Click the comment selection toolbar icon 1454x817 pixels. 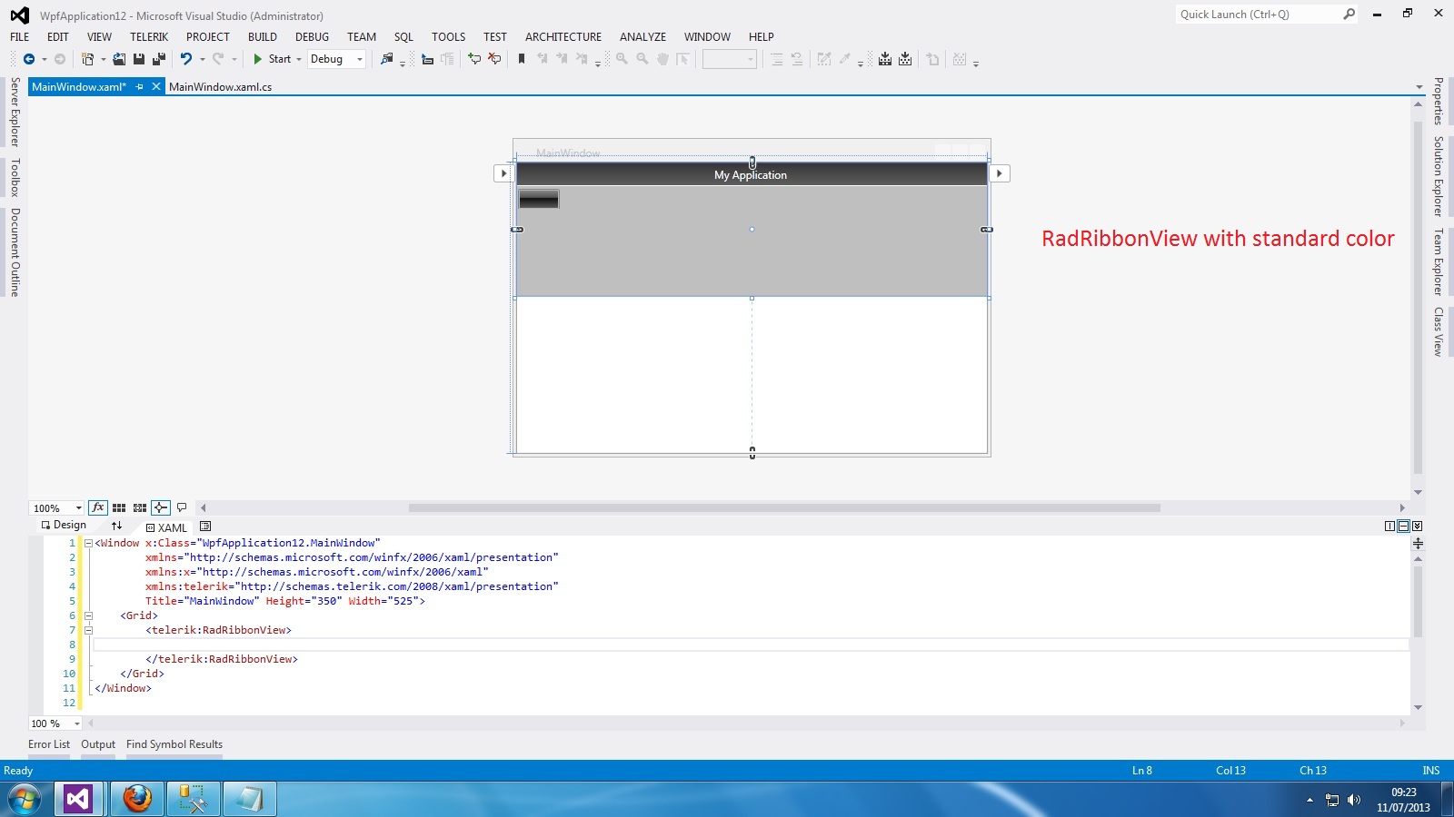[x=474, y=59]
